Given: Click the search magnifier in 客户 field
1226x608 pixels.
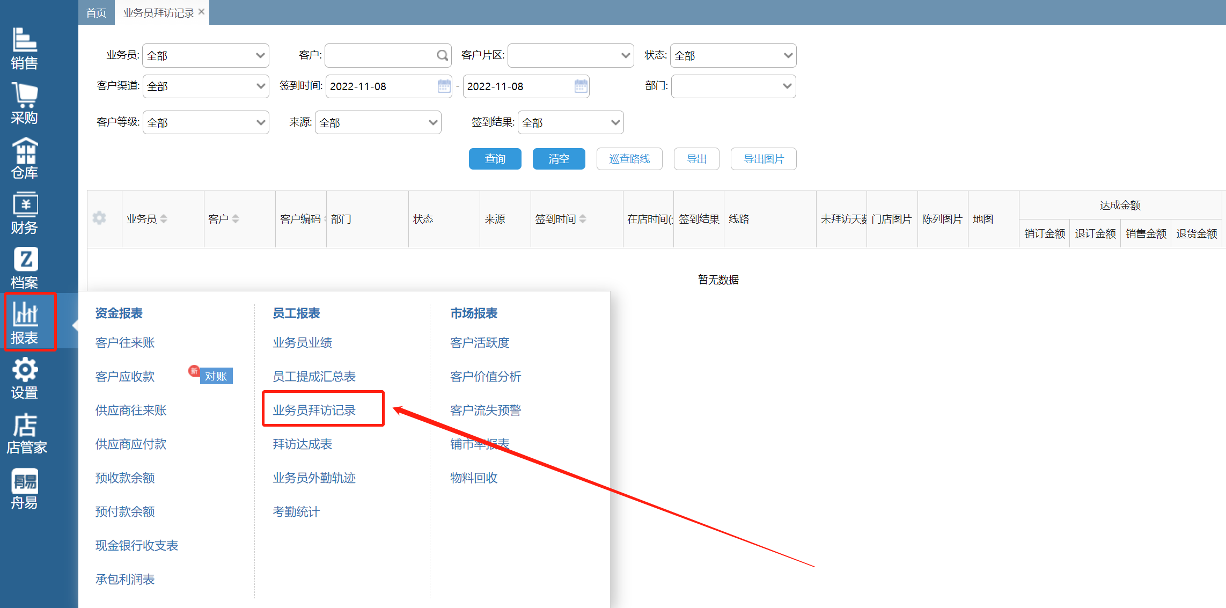Looking at the screenshot, I should (442, 55).
